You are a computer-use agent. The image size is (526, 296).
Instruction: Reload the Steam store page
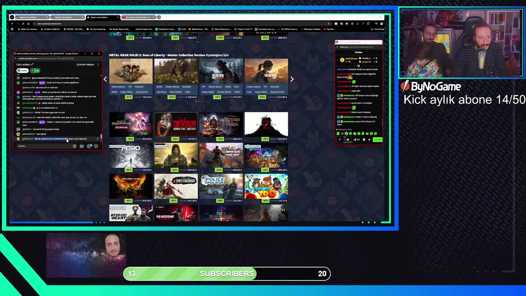pos(23,23)
